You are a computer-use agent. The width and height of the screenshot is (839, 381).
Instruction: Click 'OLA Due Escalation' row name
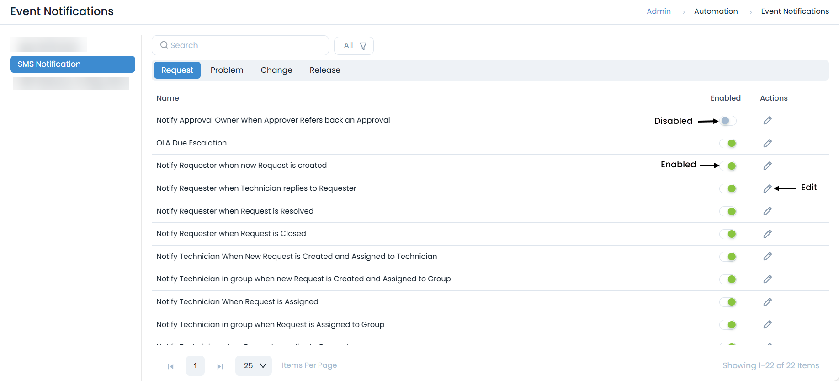click(191, 143)
